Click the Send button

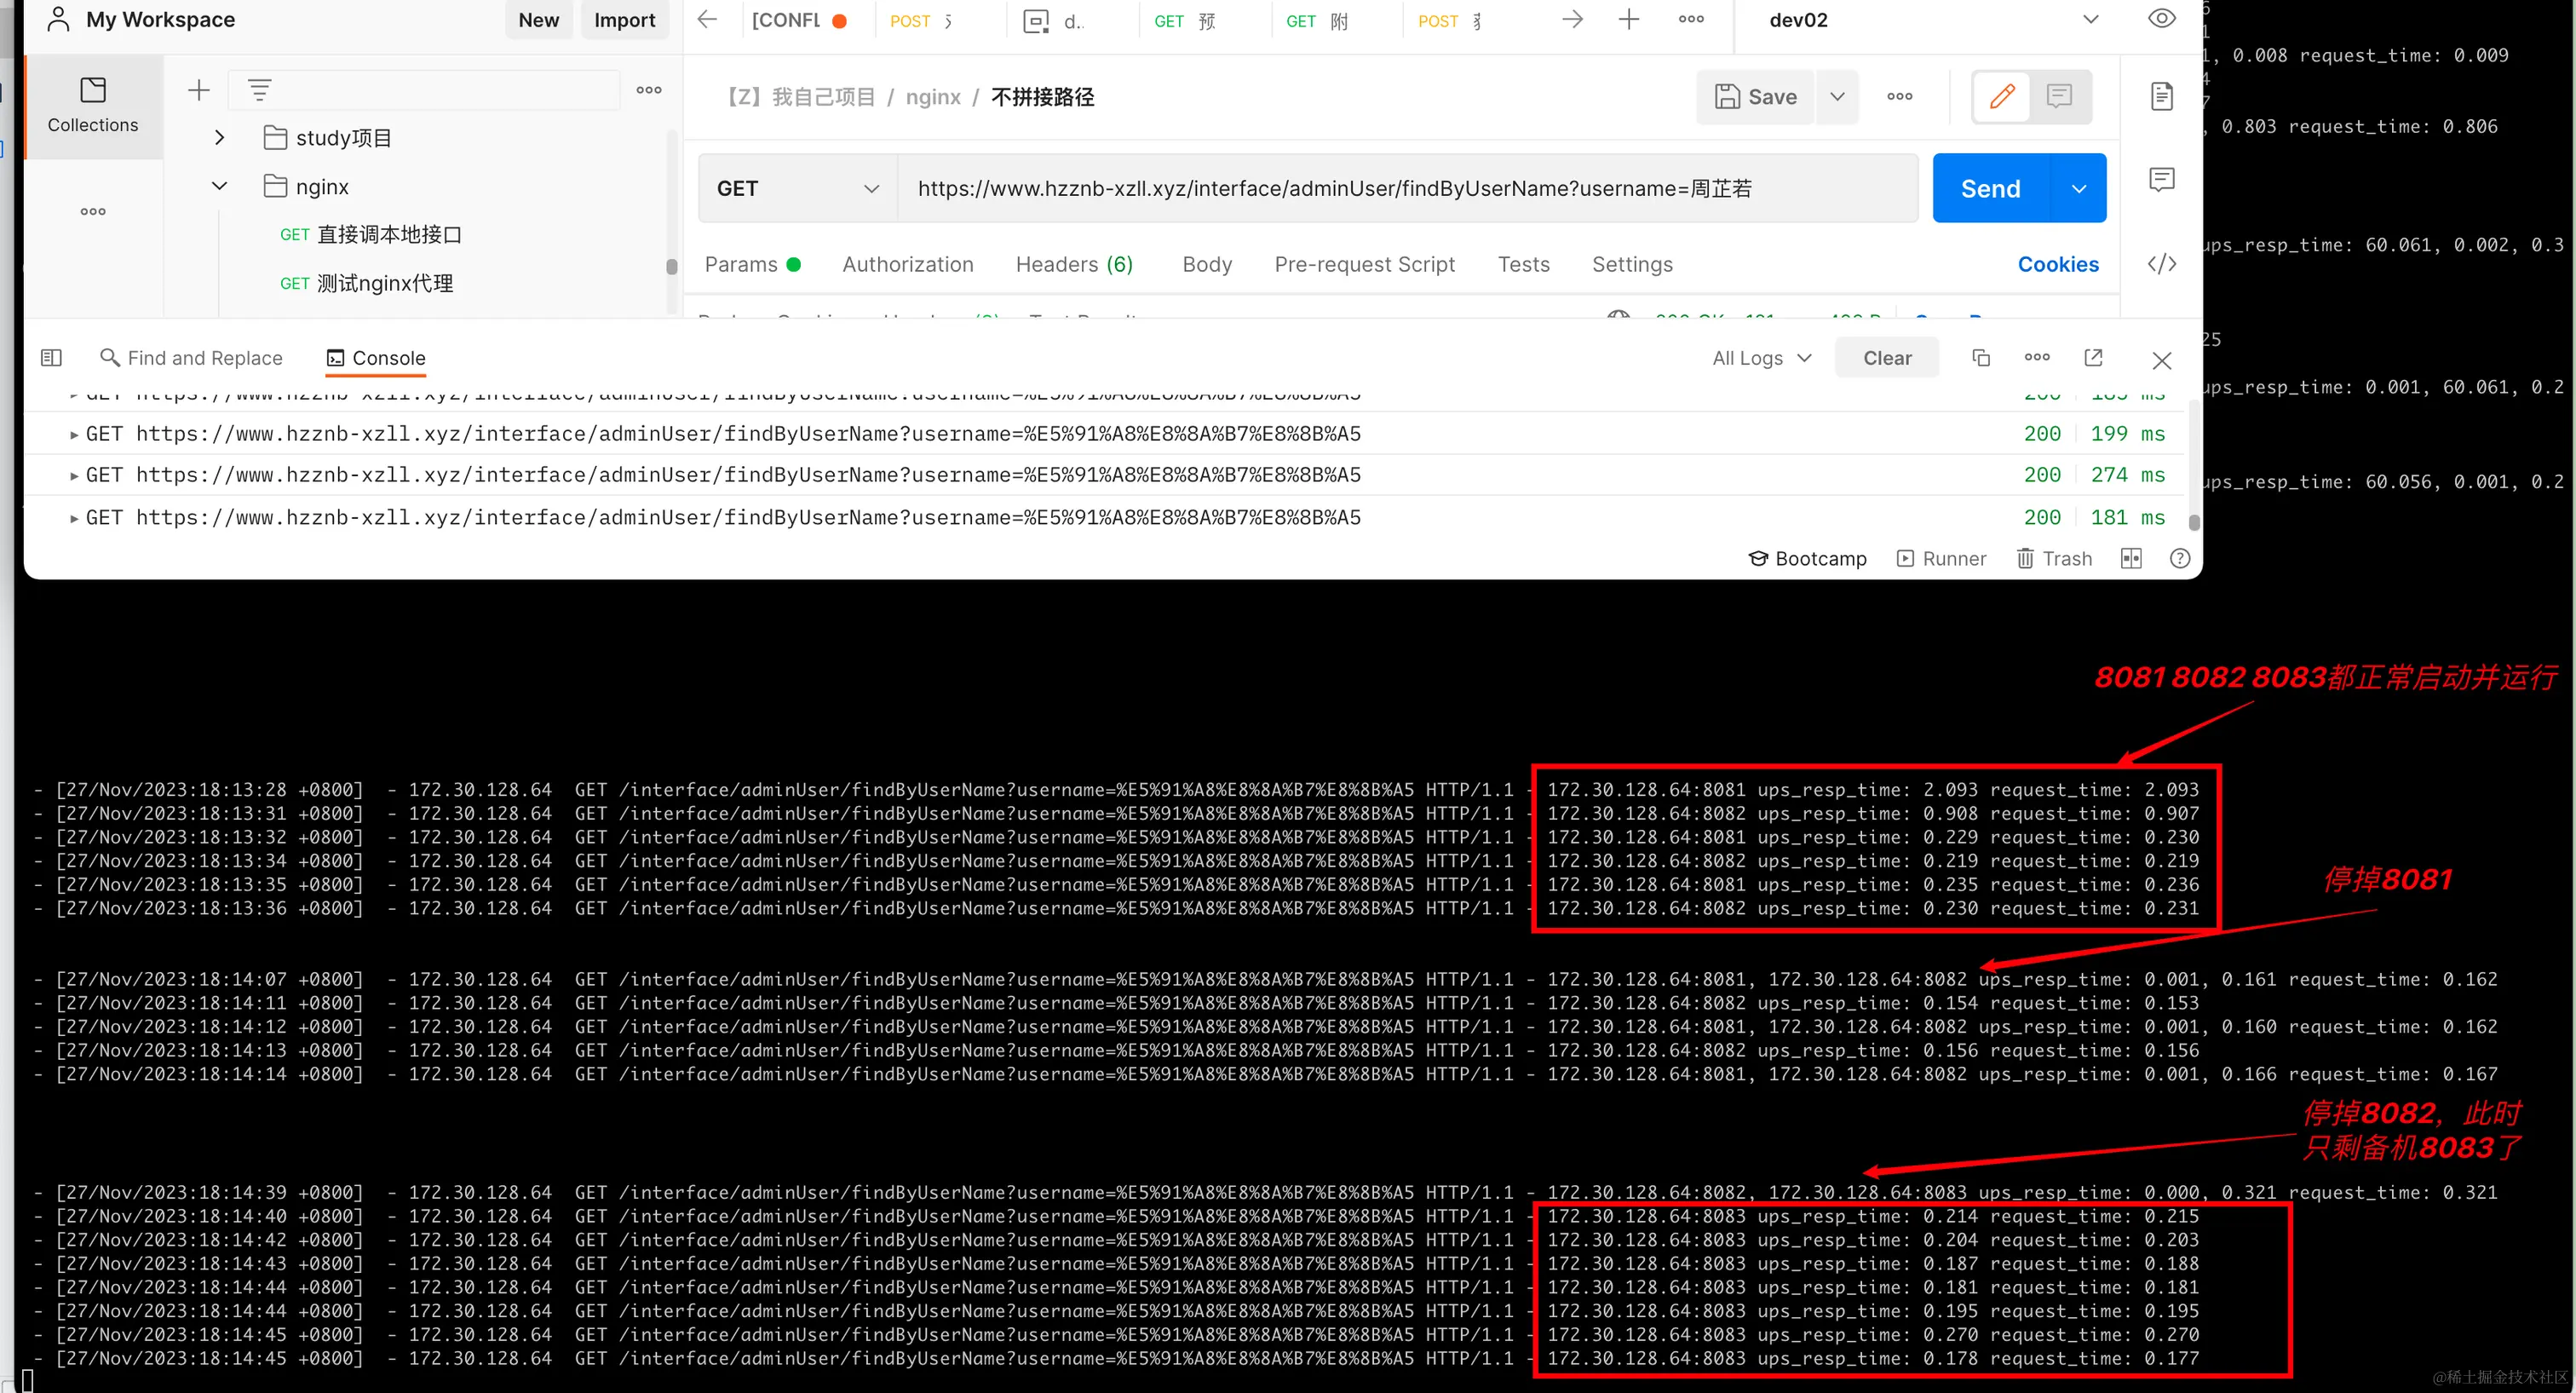[1990, 188]
